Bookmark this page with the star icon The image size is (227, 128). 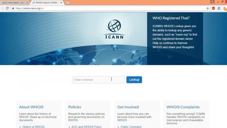(207, 8)
